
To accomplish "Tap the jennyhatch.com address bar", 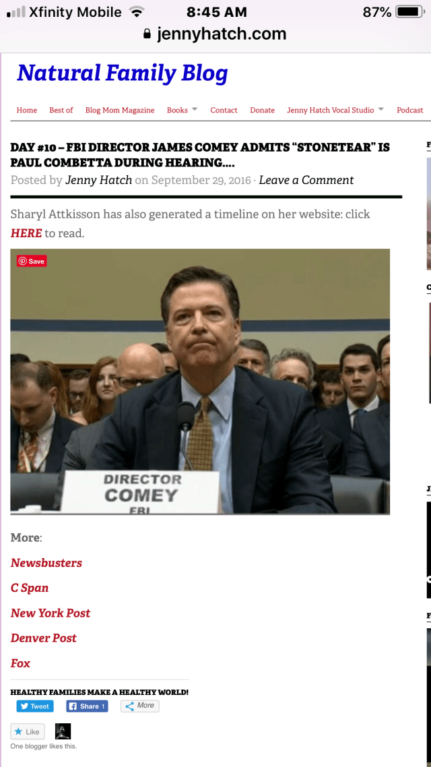I will 215,34.
